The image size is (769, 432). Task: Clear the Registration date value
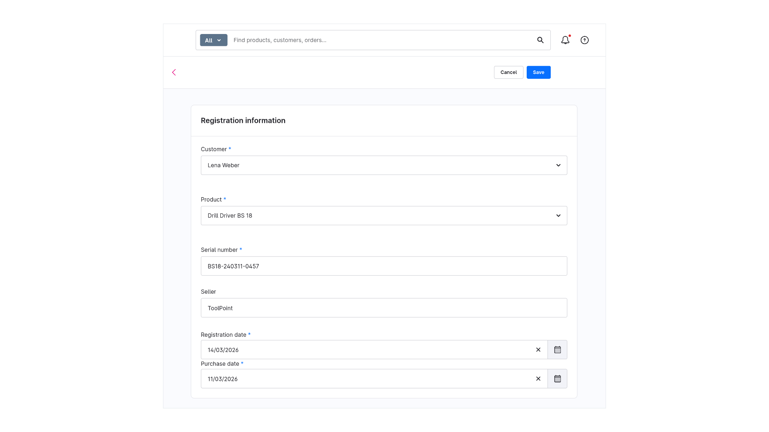point(538,350)
